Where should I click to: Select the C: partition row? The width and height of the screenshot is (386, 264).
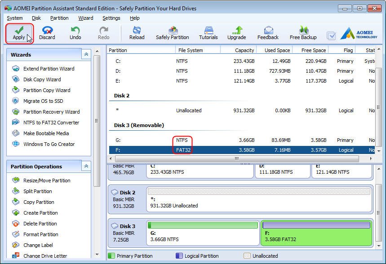pyautogui.click(x=242, y=61)
